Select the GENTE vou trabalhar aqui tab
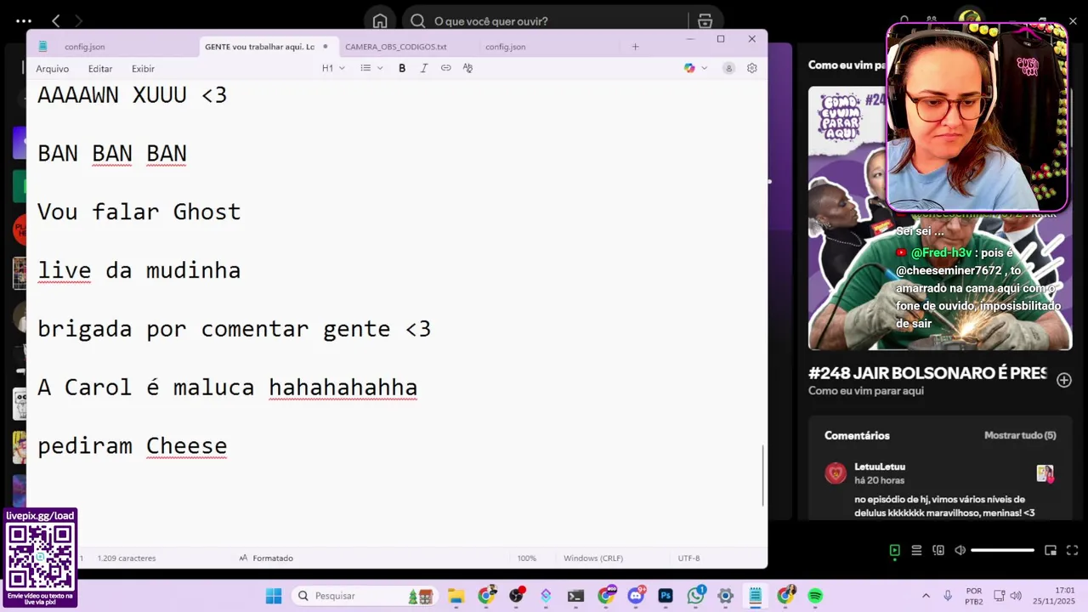The height and width of the screenshot is (612, 1088). click(x=259, y=47)
